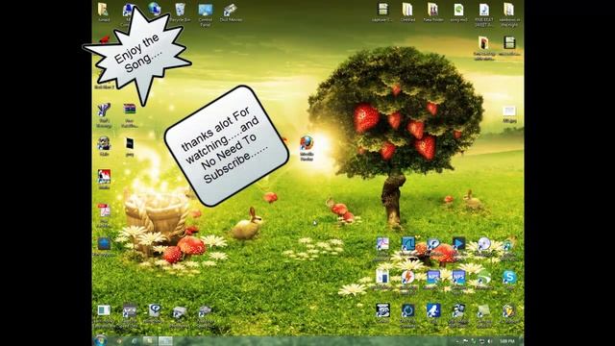Screen dimensions: 615x346
Task: Open the blue play-arrow media player shortcut
Action: (x=458, y=243)
